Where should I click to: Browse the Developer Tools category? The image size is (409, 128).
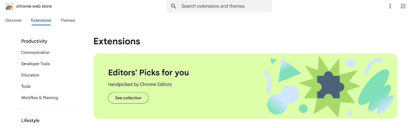point(36,64)
